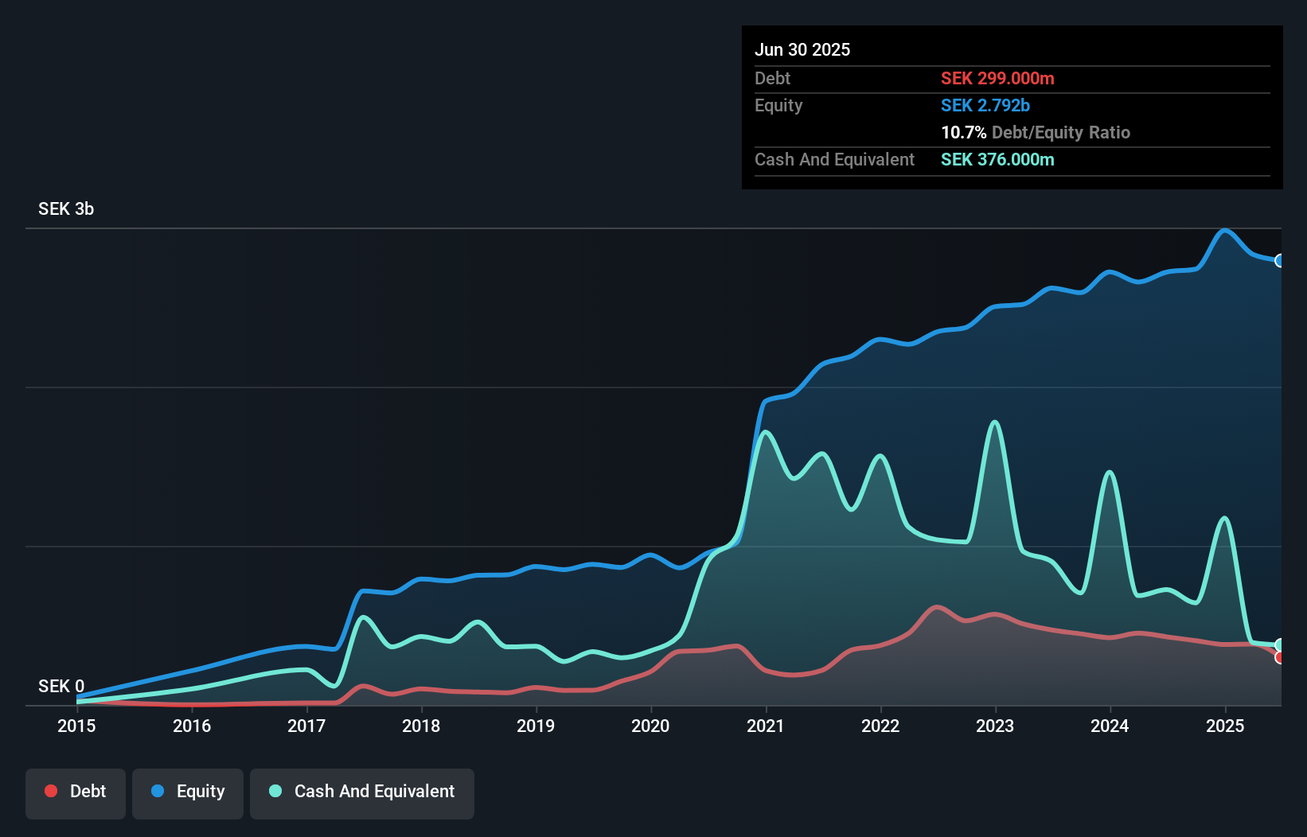Select the red Debt endpoint marker at chart edge
1307x837 pixels.
[1280, 658]
